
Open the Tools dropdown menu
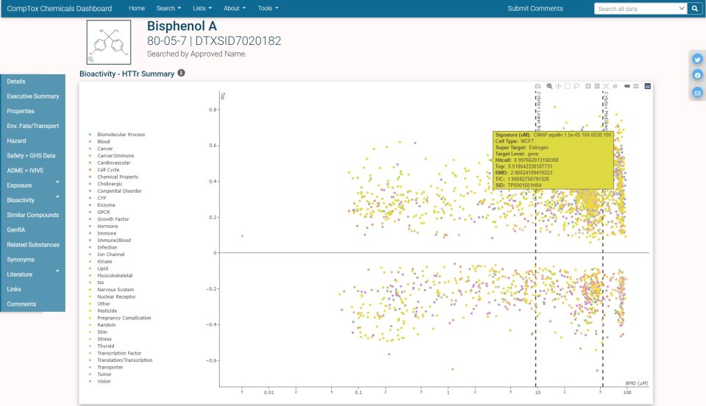[x=267, y=8]
